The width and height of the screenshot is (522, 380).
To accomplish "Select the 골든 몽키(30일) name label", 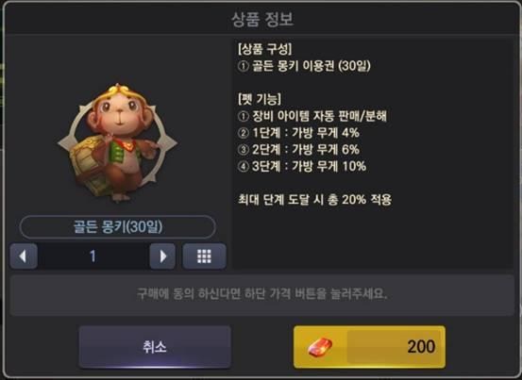I will 117,227.
